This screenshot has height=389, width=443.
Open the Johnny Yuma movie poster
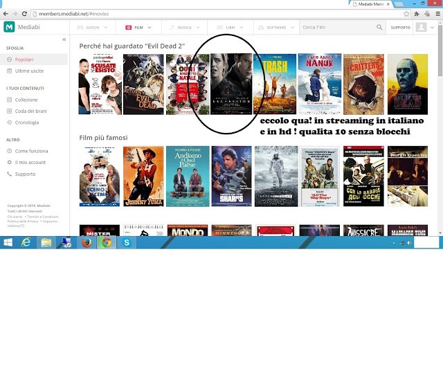tap(143, 177)
